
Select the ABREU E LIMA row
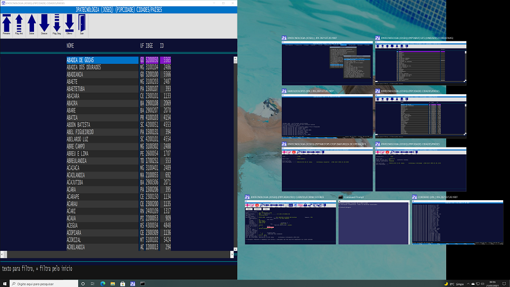click(119, 153)
